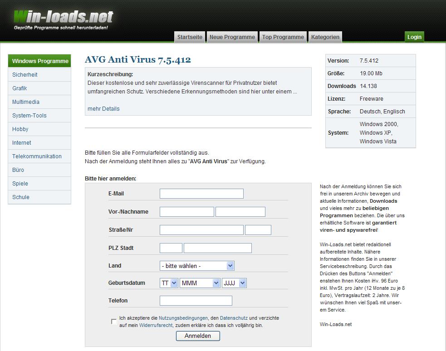The width and height of the screenshot is (446, 351).
Task: Switch to the Neue Programme tab
Action: pyautogui.click(x=232, y=37)
